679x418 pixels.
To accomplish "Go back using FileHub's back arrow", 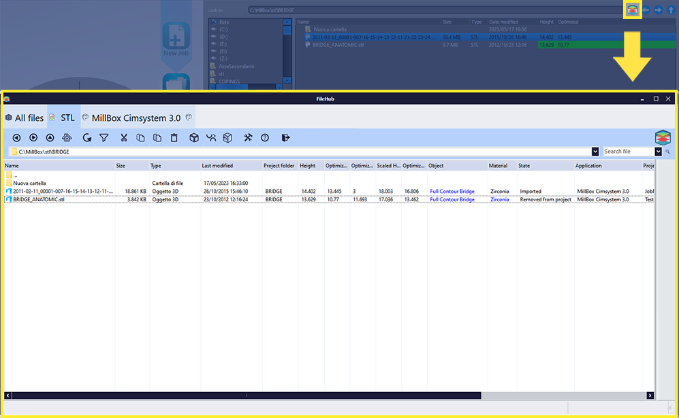I will click(16, 138).
